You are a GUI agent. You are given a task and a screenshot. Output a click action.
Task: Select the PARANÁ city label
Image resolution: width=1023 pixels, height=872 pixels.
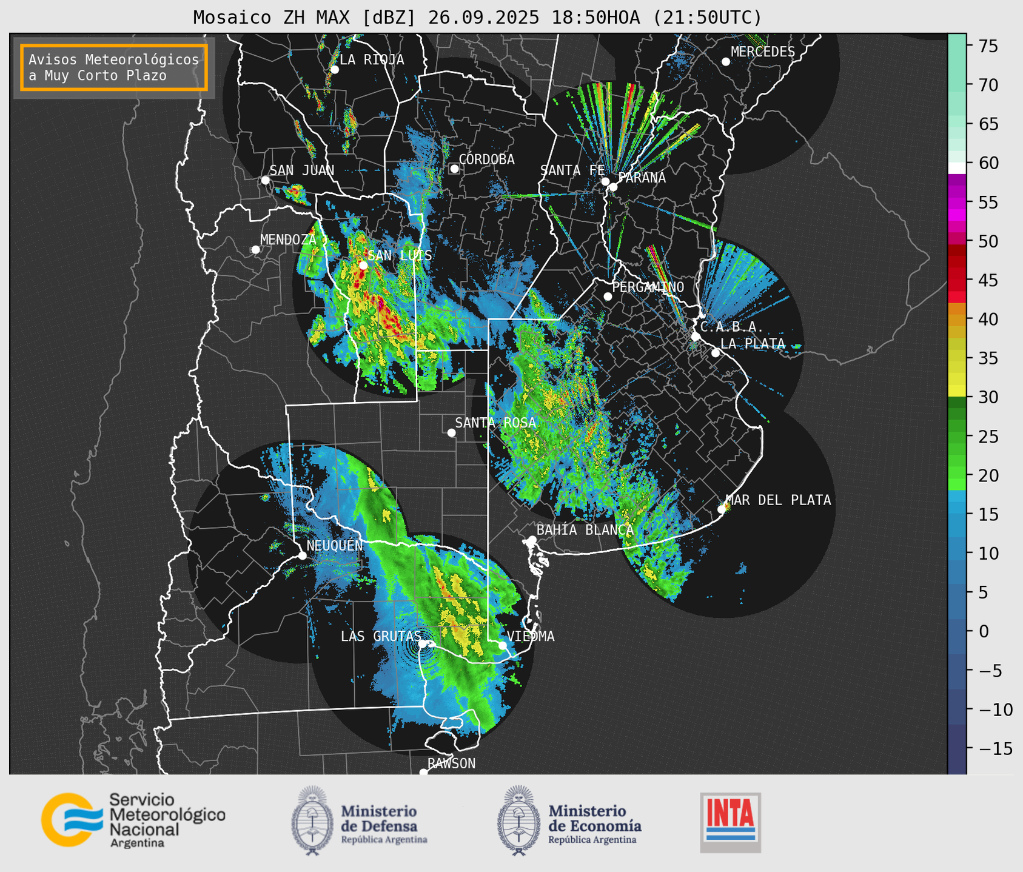tap(642, 177)
